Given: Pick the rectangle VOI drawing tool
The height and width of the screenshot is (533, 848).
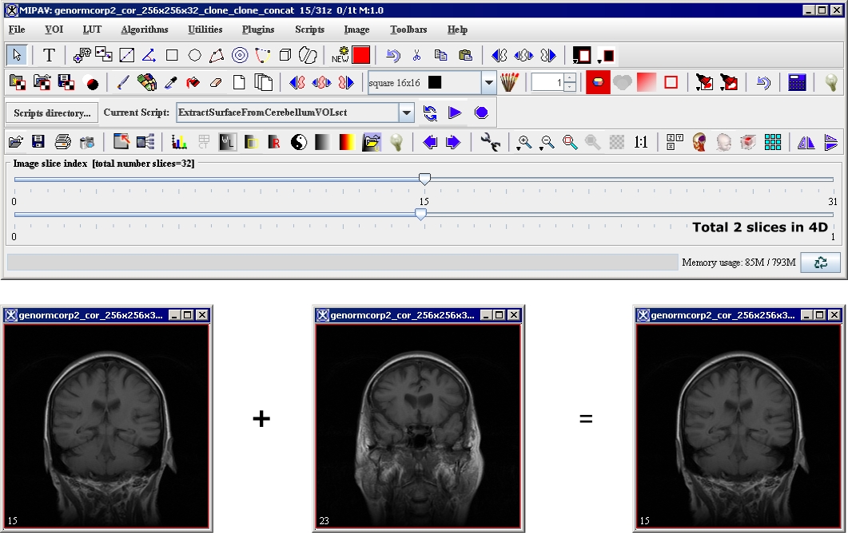Looking at the screenshot, I should pyautogui.click(x=171, y=55).
